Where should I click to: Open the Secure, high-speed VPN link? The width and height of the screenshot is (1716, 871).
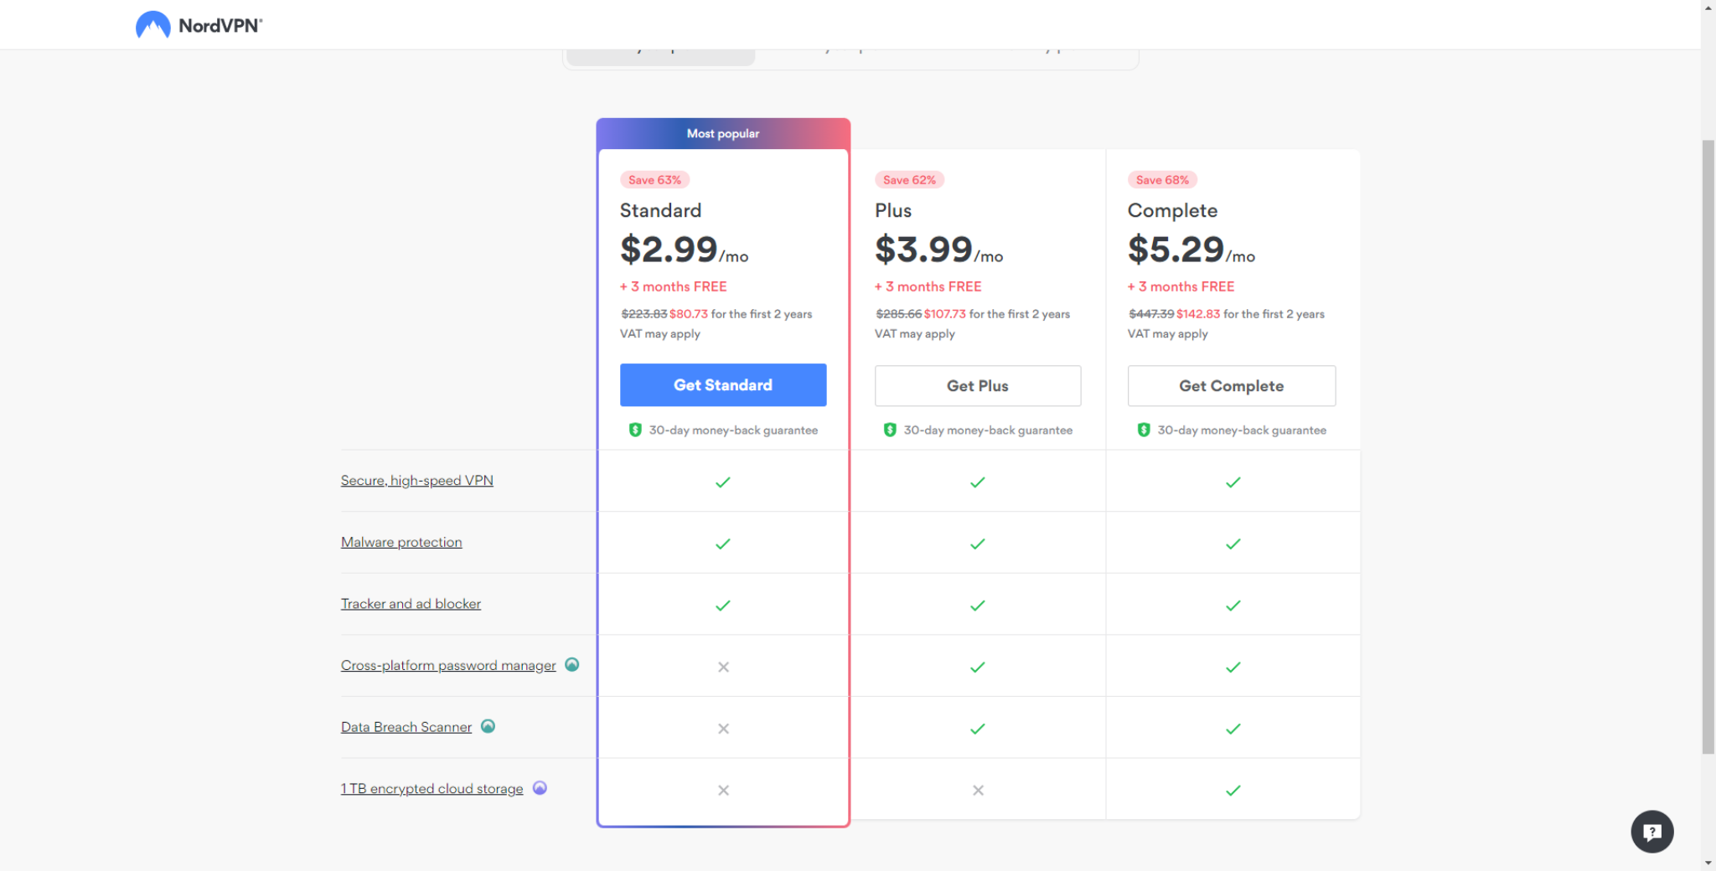click(x=416, y=480)
